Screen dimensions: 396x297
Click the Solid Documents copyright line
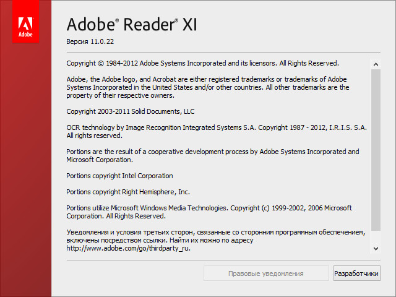(130, 111)
